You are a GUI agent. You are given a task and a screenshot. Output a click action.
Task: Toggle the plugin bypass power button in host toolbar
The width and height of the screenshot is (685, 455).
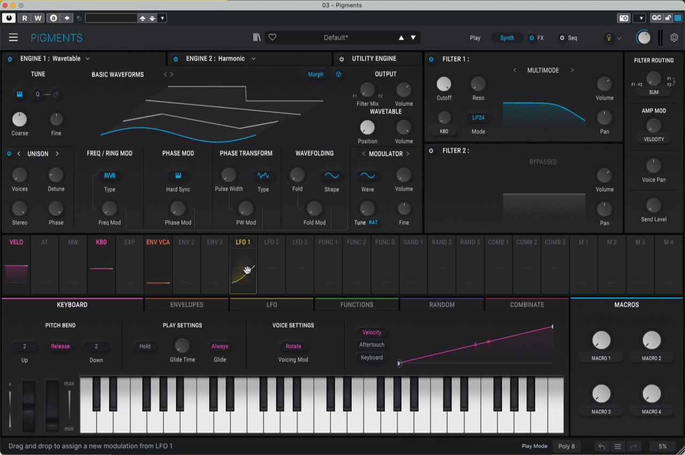coord(9,18)
